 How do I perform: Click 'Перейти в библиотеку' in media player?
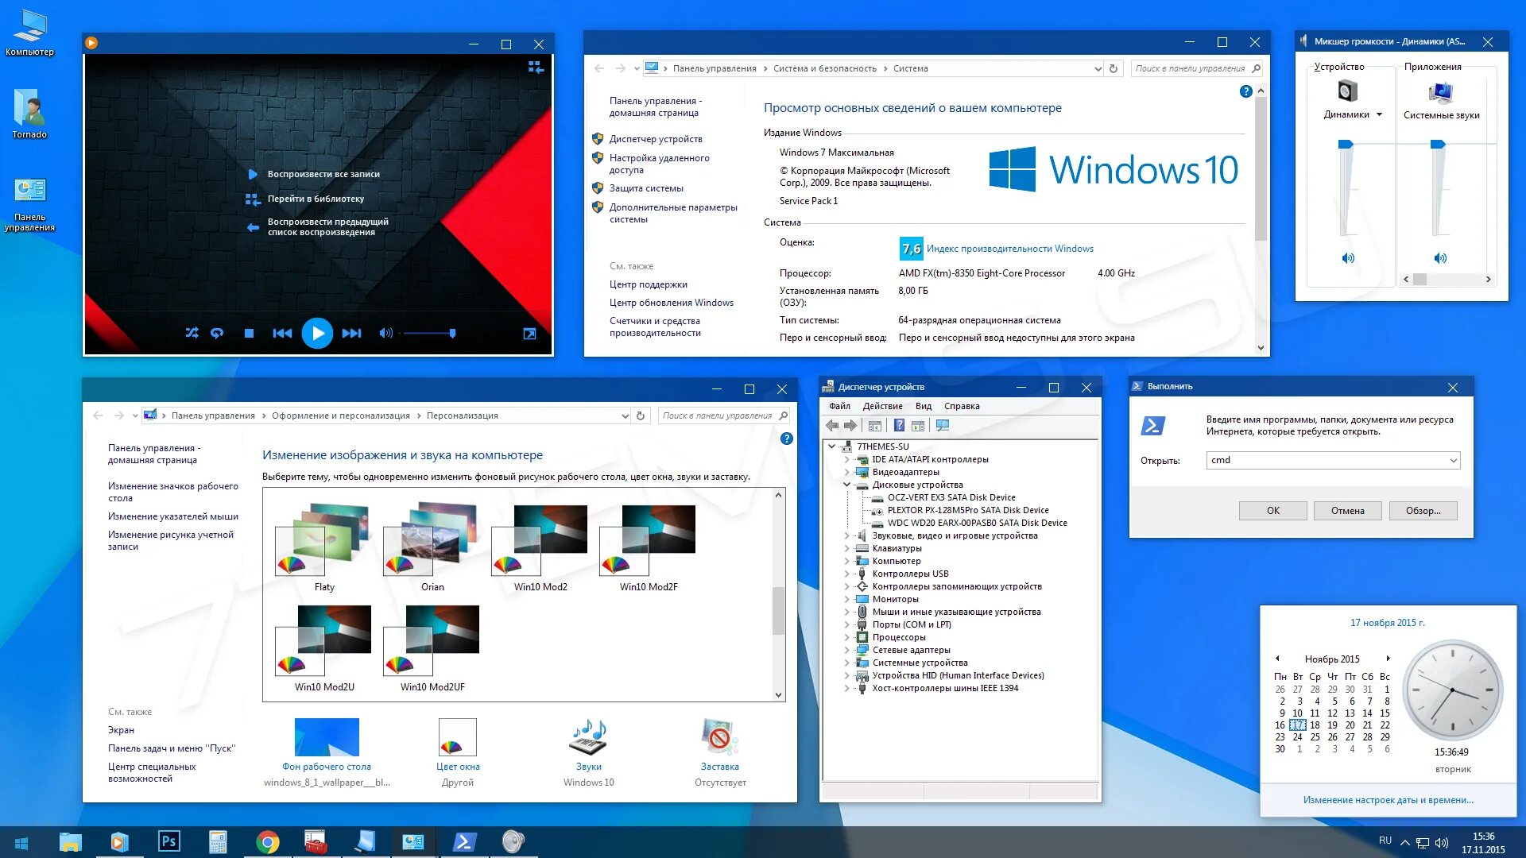[316, 199]
